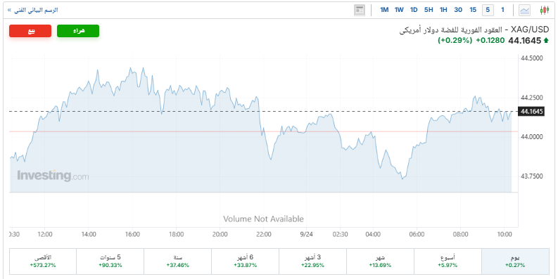Open the technical chart link
The height and width of the screenshot is (279, 558).
click(33, 11)
